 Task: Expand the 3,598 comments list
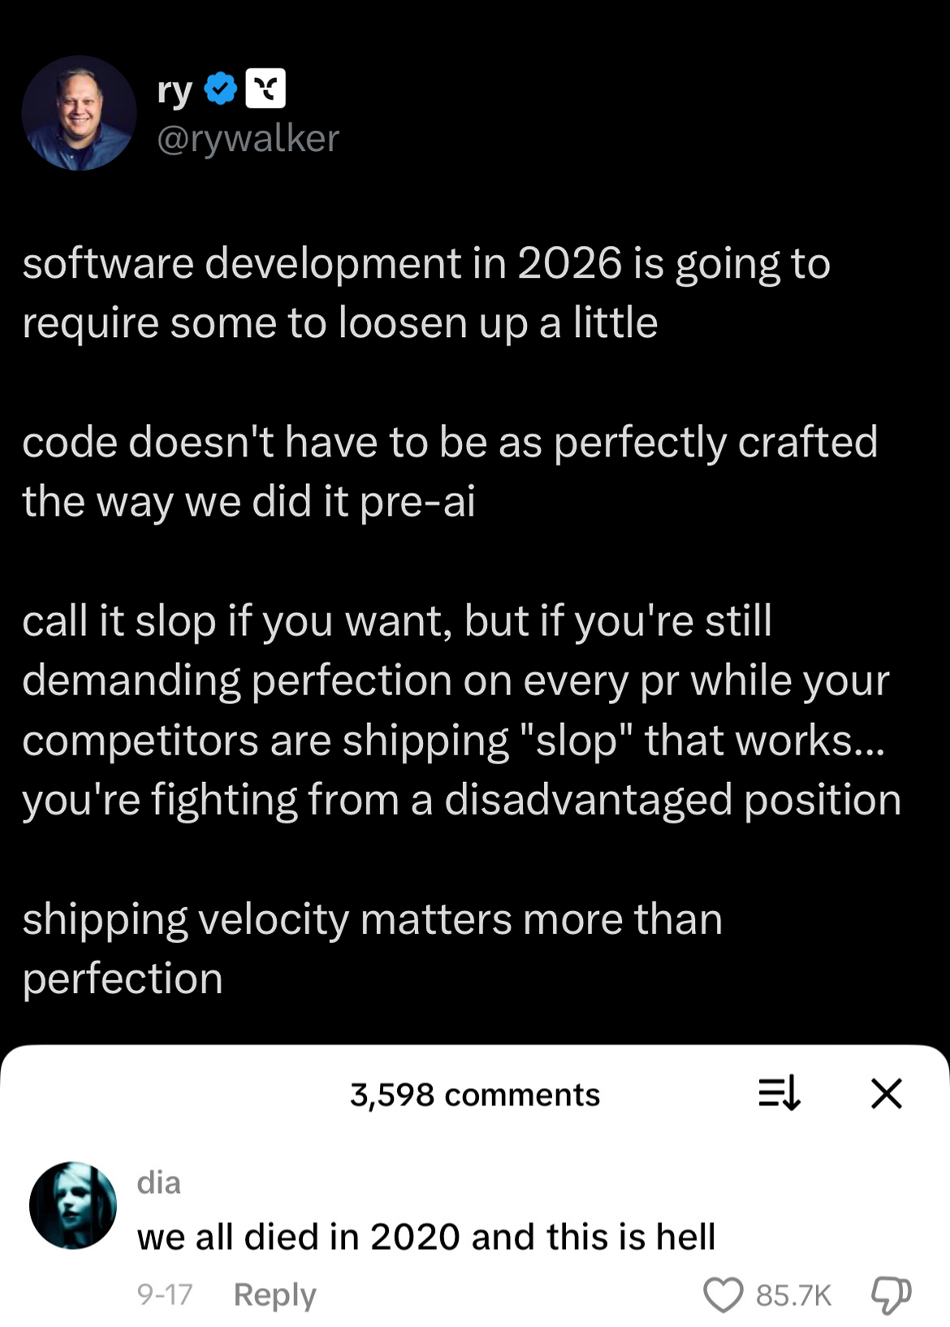pos(475,1093)
